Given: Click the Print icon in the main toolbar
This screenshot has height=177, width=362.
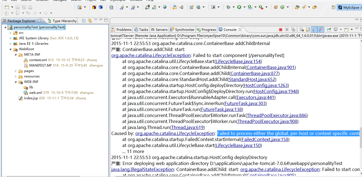Looking at the screenshot, I should (30, 7).
